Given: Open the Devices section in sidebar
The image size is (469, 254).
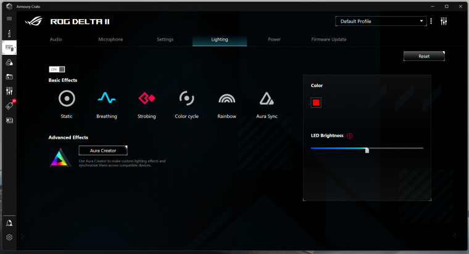Looking at the screenshot, I should point(9,47).
